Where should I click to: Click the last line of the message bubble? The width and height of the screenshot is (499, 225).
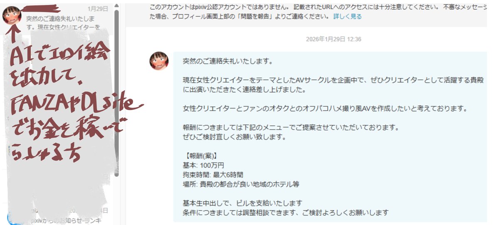(285, 213)
